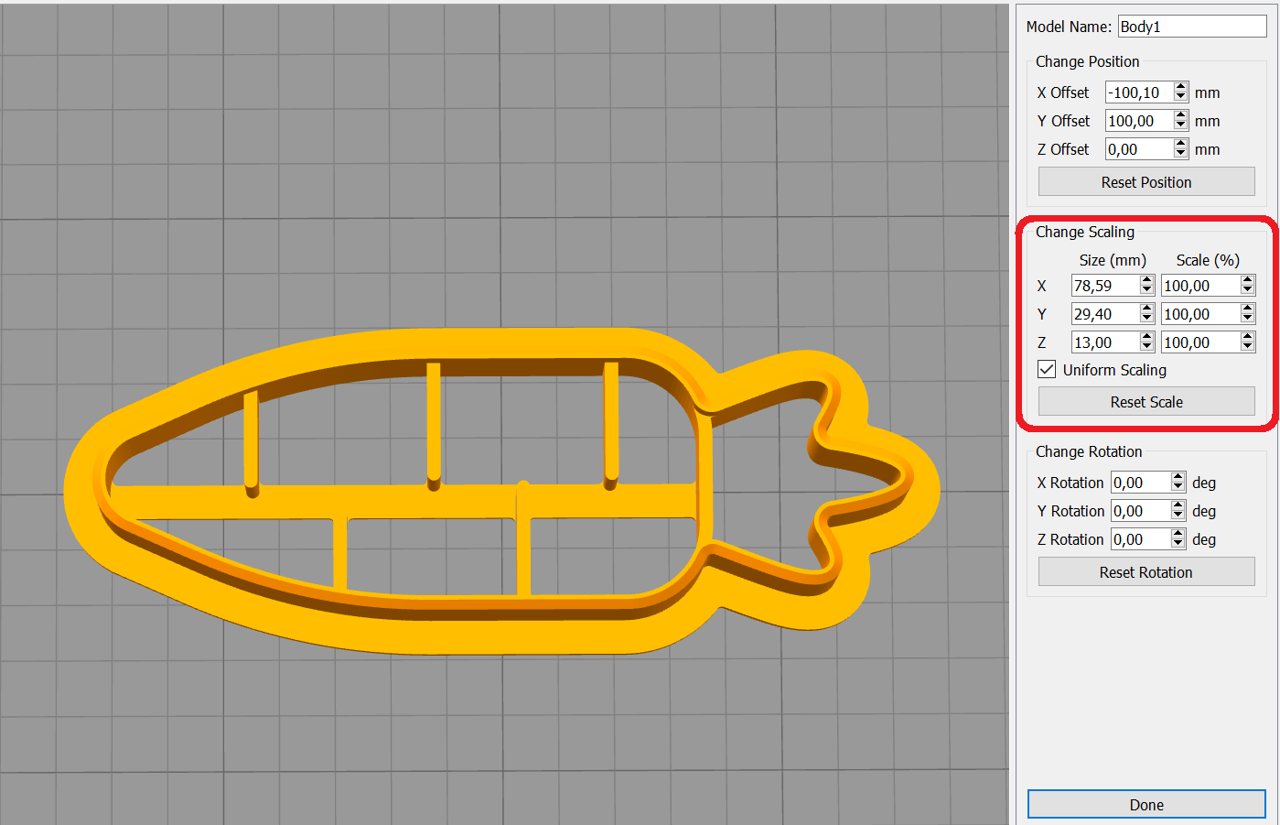Increase X Offset with its up arrow
1280x825 pixels.
(x=1181, y=87)
